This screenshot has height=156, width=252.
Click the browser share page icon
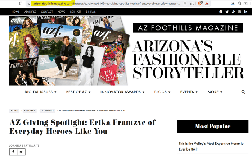[192, 4]
